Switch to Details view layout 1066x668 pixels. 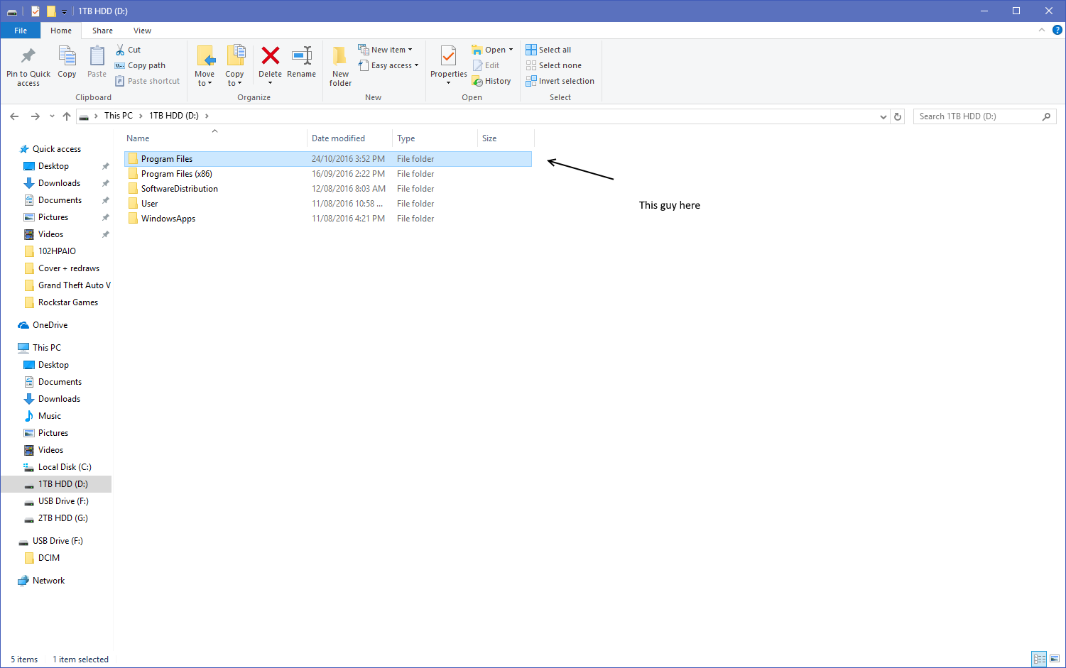click(x=1039, y=659)
